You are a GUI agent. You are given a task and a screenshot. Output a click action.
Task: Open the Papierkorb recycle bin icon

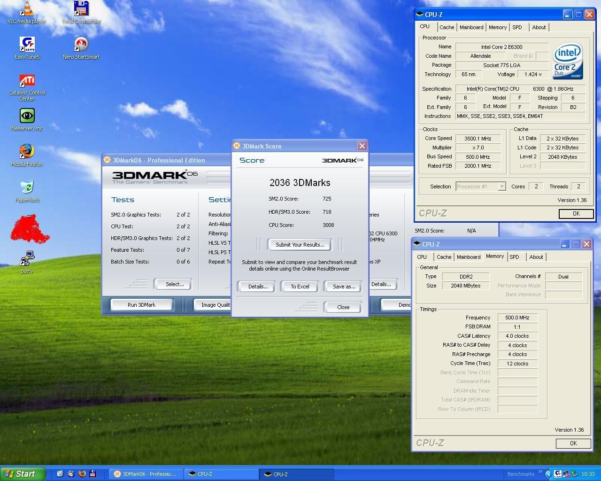click(27, 191)
